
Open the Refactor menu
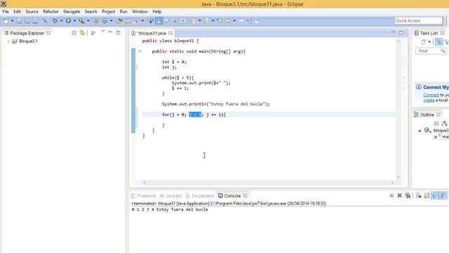51,11
